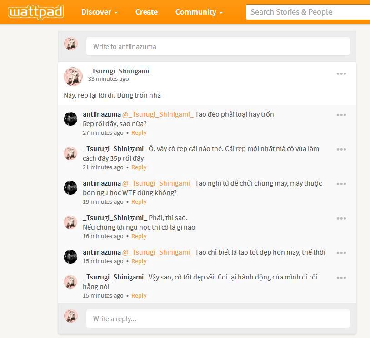Open the Create menu item
The image size is (370, 338).
[x=146, y=12]
